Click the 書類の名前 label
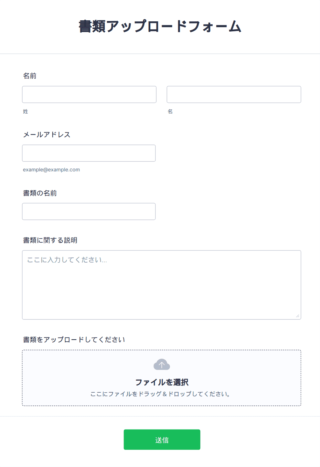The width and height of the screenshot is (320, 467). coord(40,193)
